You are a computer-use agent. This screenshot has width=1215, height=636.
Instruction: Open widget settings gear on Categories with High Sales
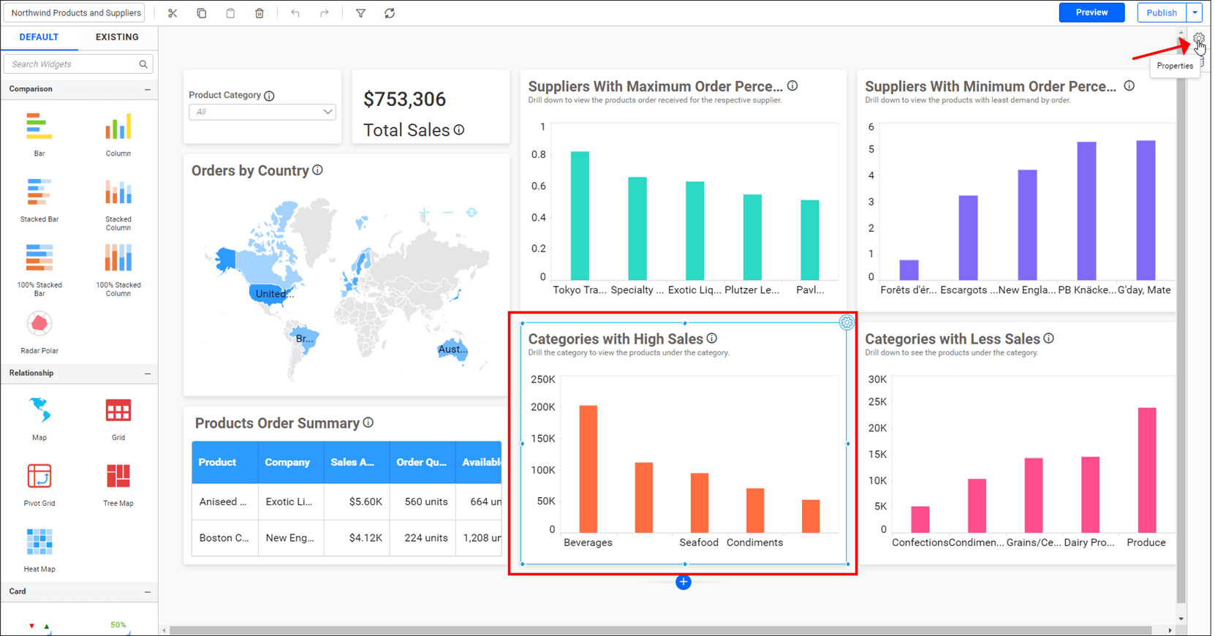tap(846, 322)
